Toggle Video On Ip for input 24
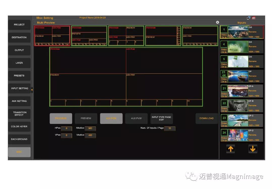272x189 pixels. click(x=224, y=139)
